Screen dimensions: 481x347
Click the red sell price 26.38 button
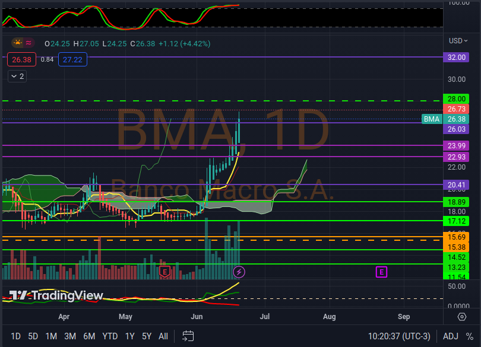pos(22,59)
